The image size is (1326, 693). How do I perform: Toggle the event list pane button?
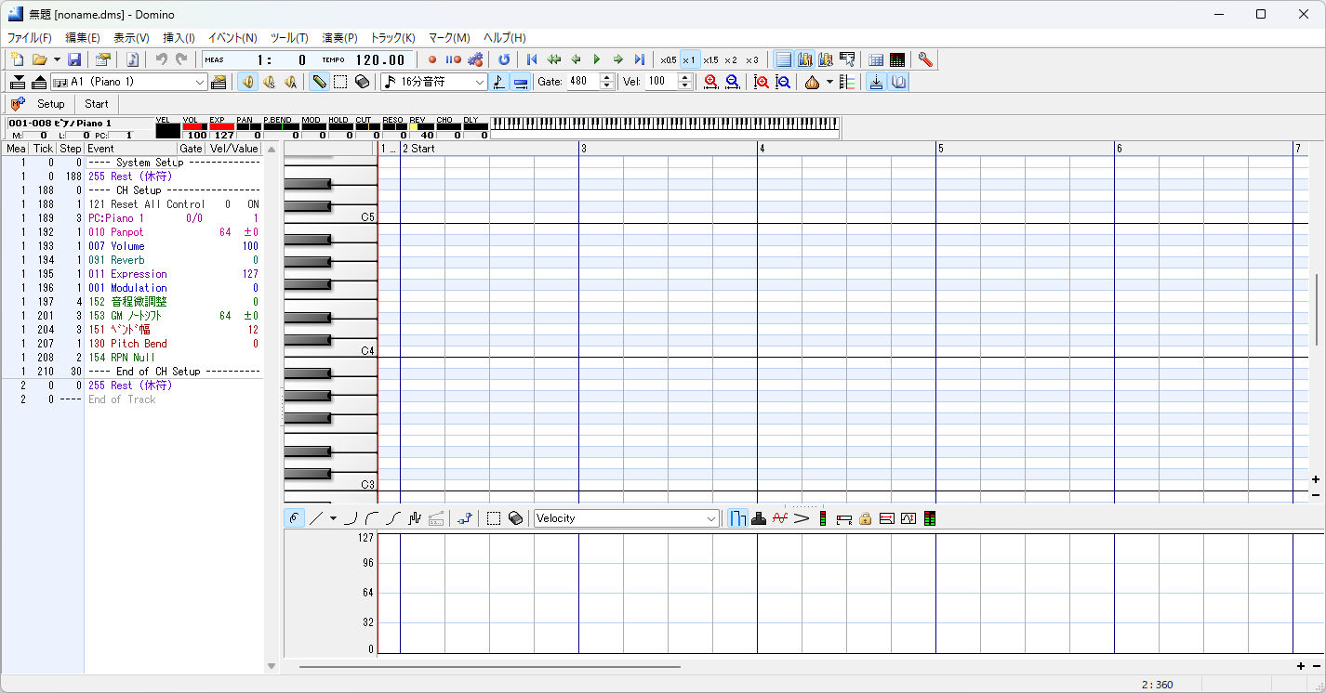click(x=783, y=59)
